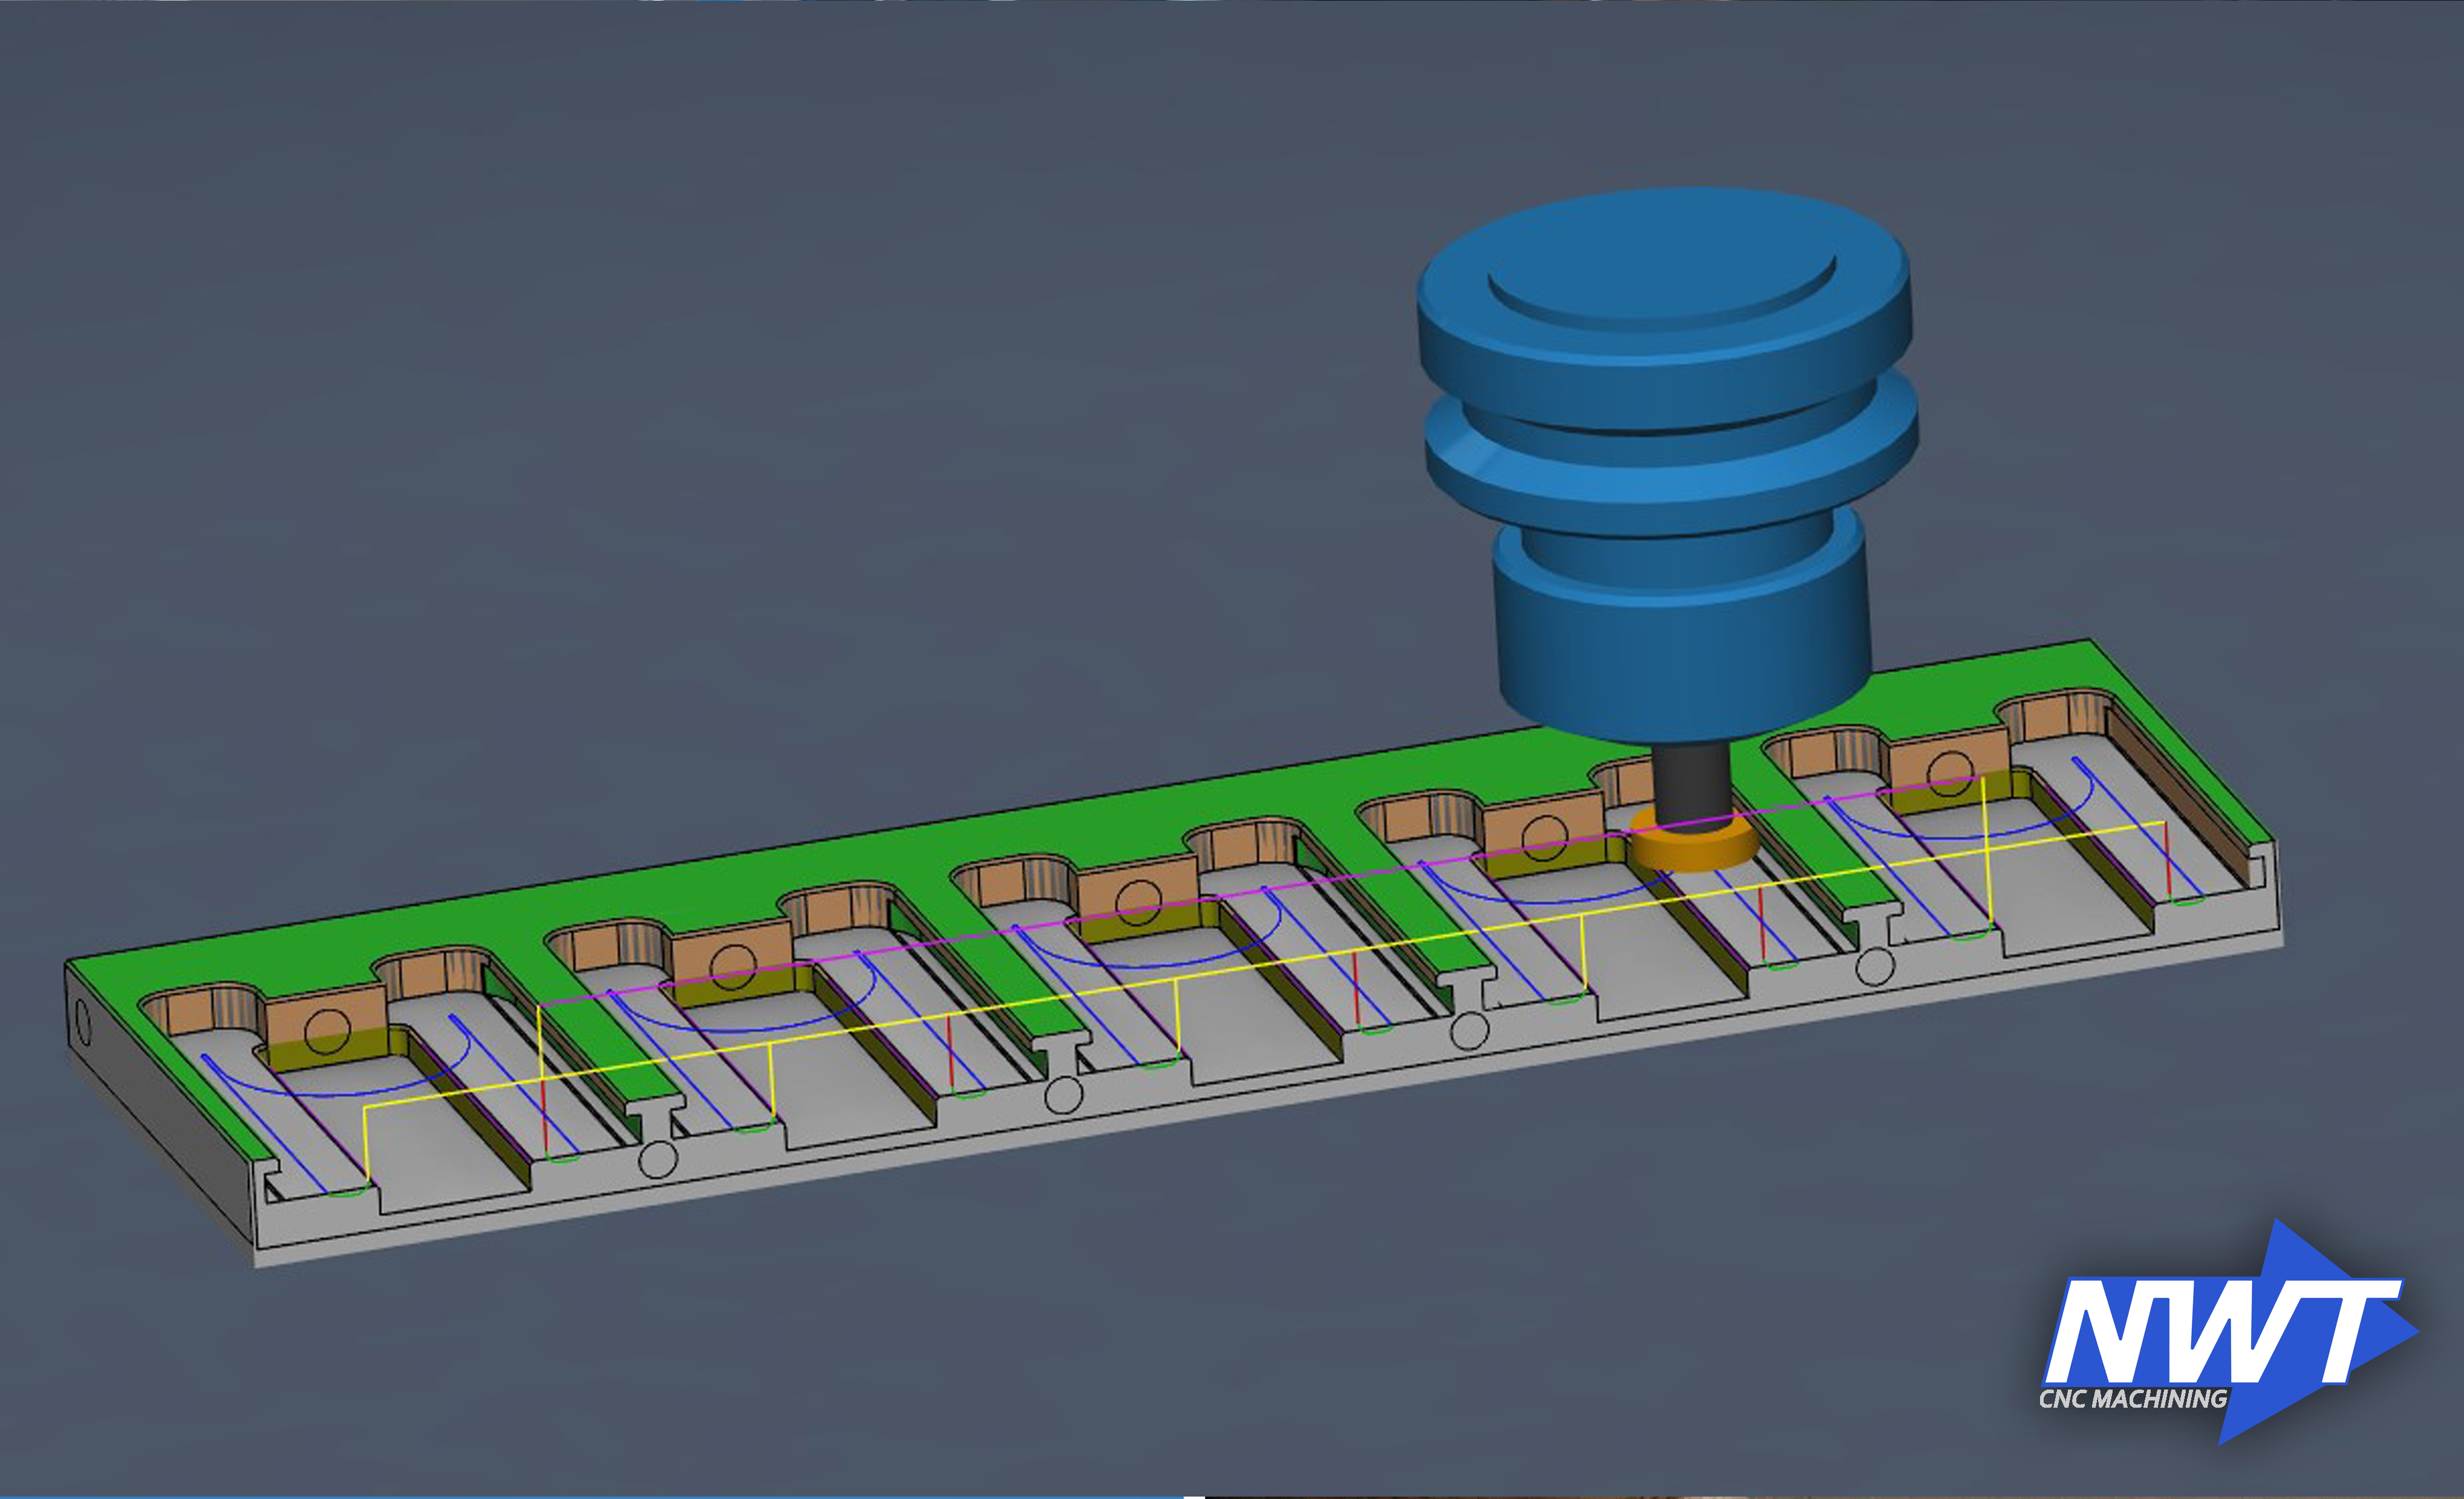Click the CNC MACHINING text under the logo

click(x=2132, y=1399)
